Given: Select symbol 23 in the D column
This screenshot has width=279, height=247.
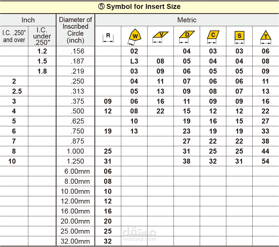Looking at the screenshot, I should pyautogui.click(x=187, y=131).
